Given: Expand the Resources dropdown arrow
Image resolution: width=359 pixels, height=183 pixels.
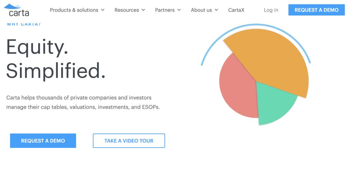Looking at the screenshot, I should tap(143, 10).
